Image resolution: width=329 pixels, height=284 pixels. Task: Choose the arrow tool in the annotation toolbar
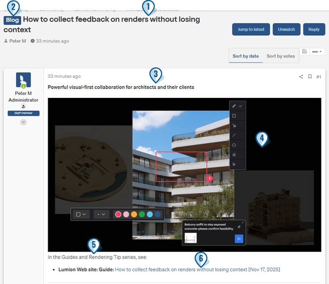tap(234, 126)
